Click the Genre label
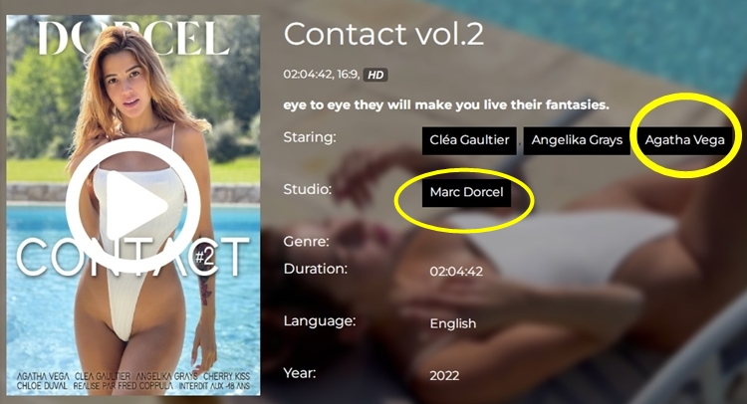Screen dimensions: 747x404 point(307,242)
